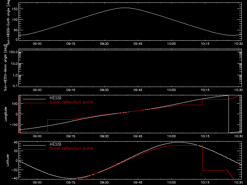Click the 0.1 tick on Moon angle axis
This screenshot has height=185, width=247.
pos(15,86)
